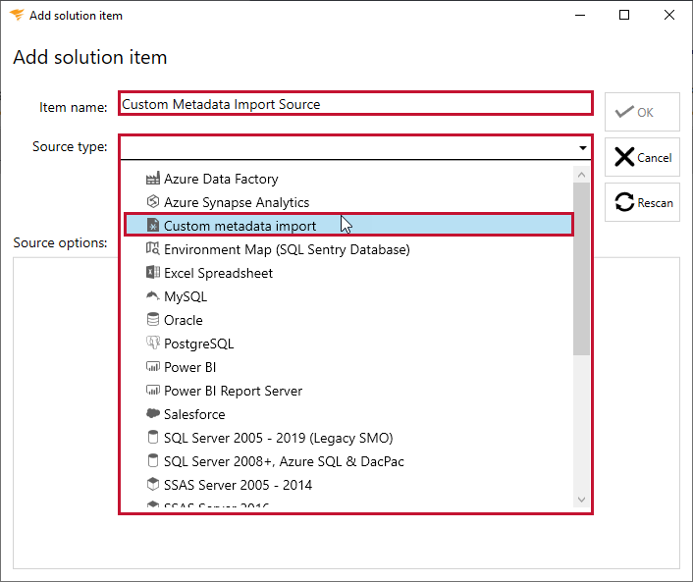
Task: Choose MySQL in the source list
Action: [x=348, y=296]
